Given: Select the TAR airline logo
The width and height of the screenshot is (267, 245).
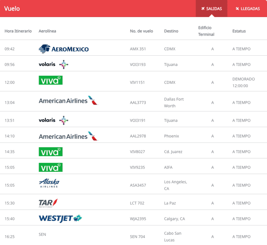Looking at the screenshot, I should point(48,203).
